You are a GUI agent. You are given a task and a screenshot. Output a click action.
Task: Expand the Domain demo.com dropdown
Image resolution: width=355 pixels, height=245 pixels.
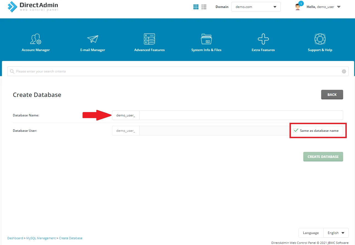point(256,7)
